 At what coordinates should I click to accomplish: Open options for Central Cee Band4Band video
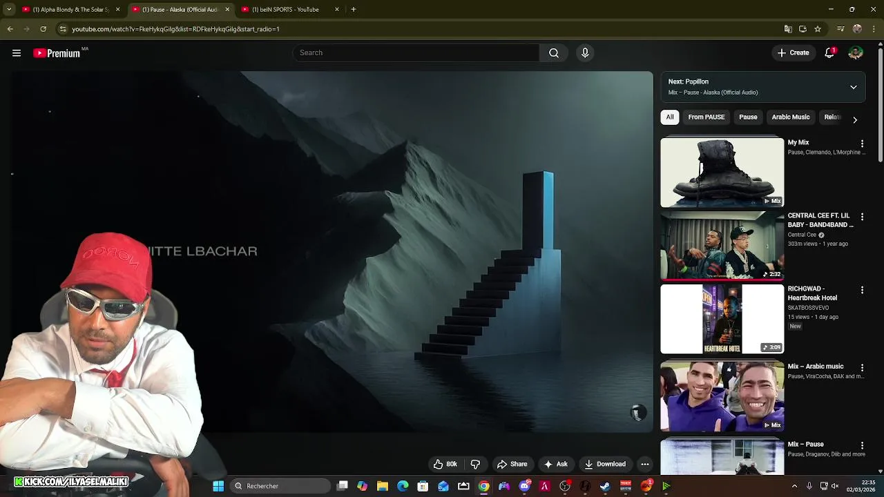862,217
